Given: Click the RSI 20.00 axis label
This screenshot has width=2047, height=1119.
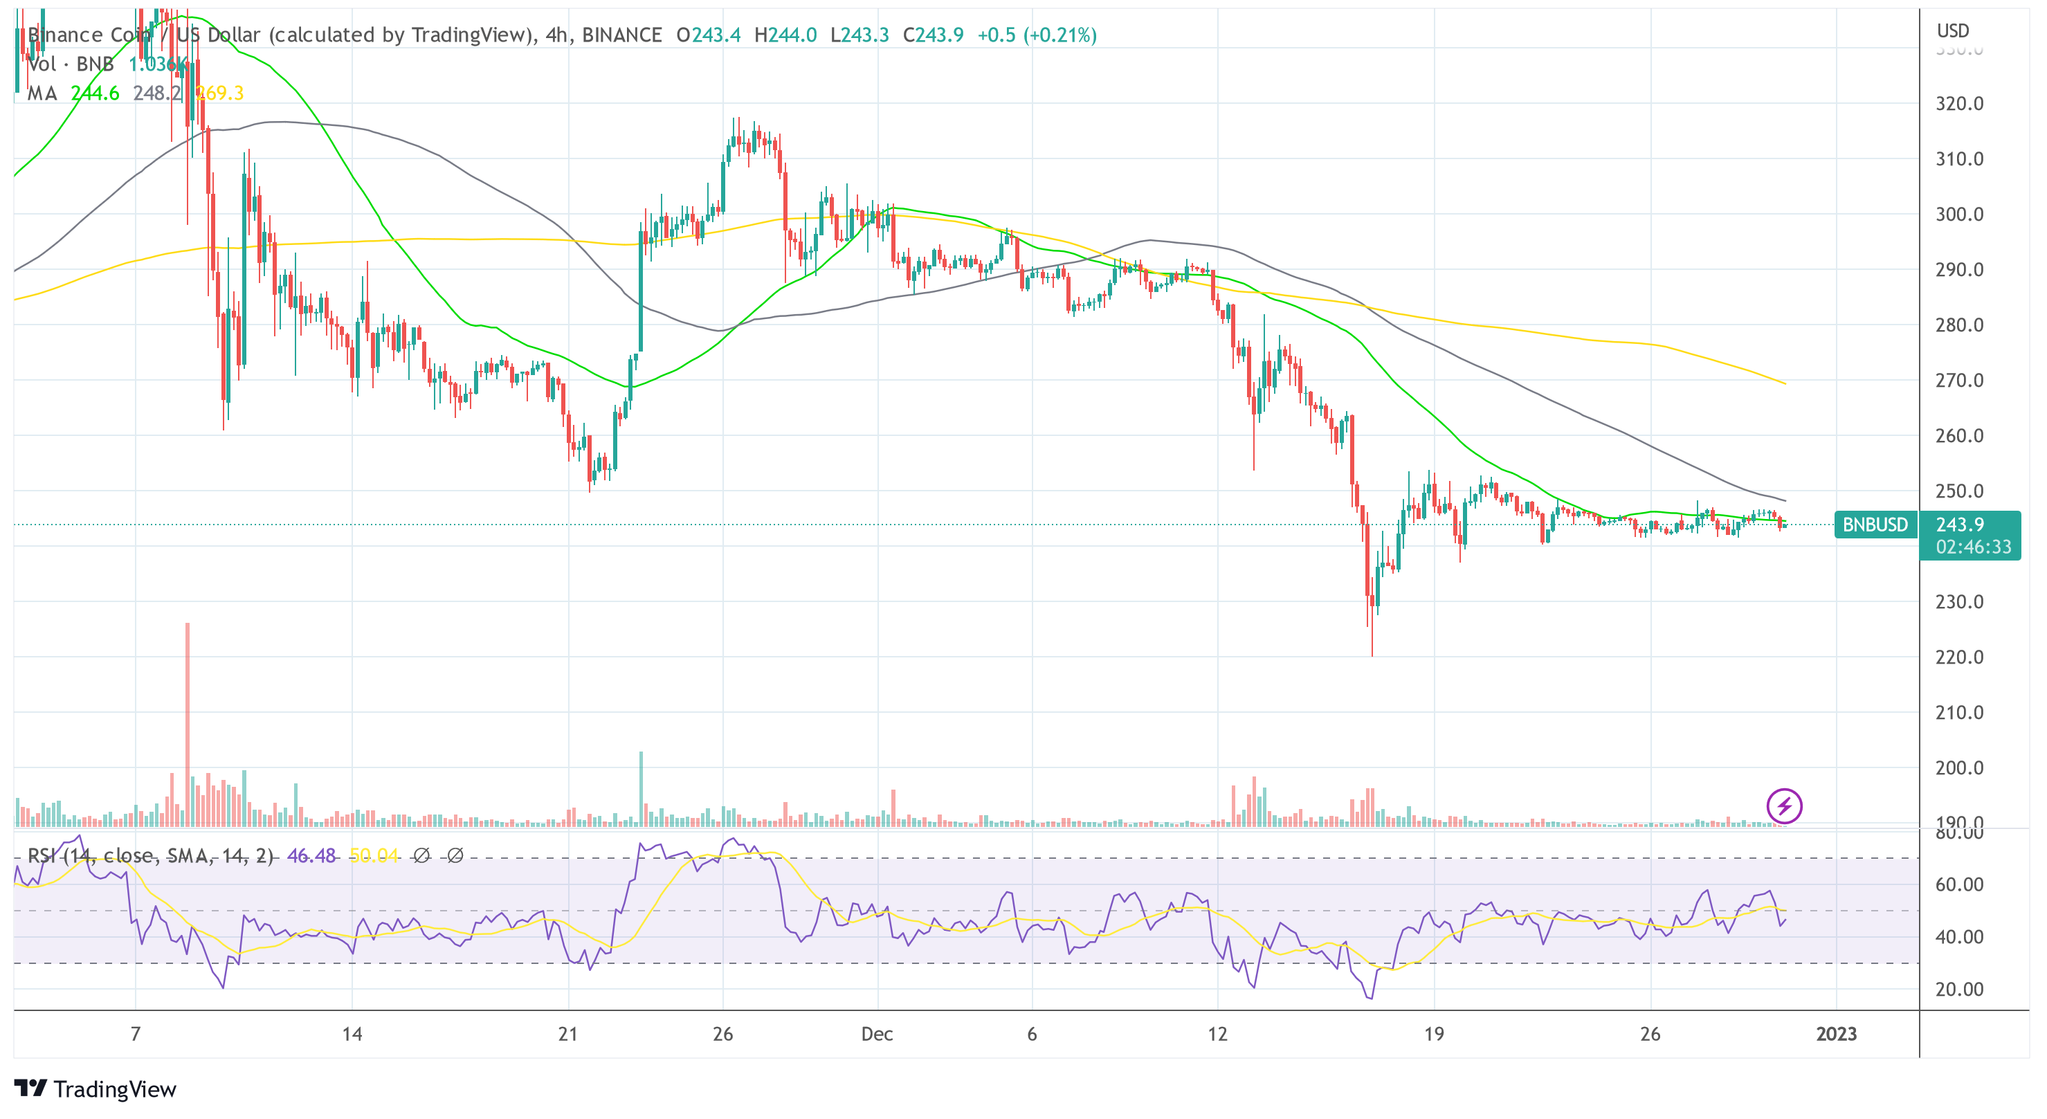Looking at the screenshot, I should [x=1960, y=990].
